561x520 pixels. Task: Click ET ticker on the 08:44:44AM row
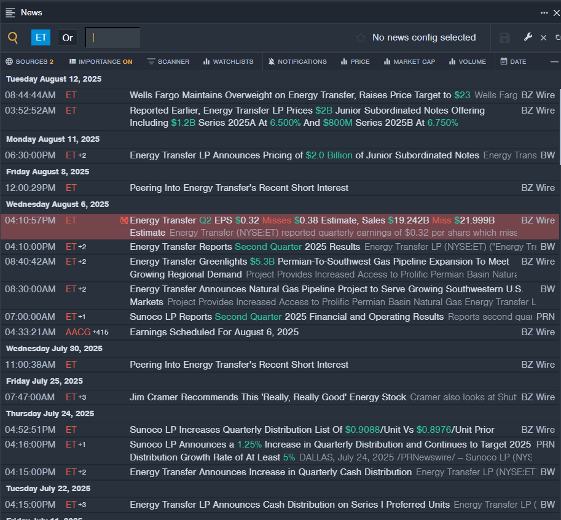pos(71,95)
